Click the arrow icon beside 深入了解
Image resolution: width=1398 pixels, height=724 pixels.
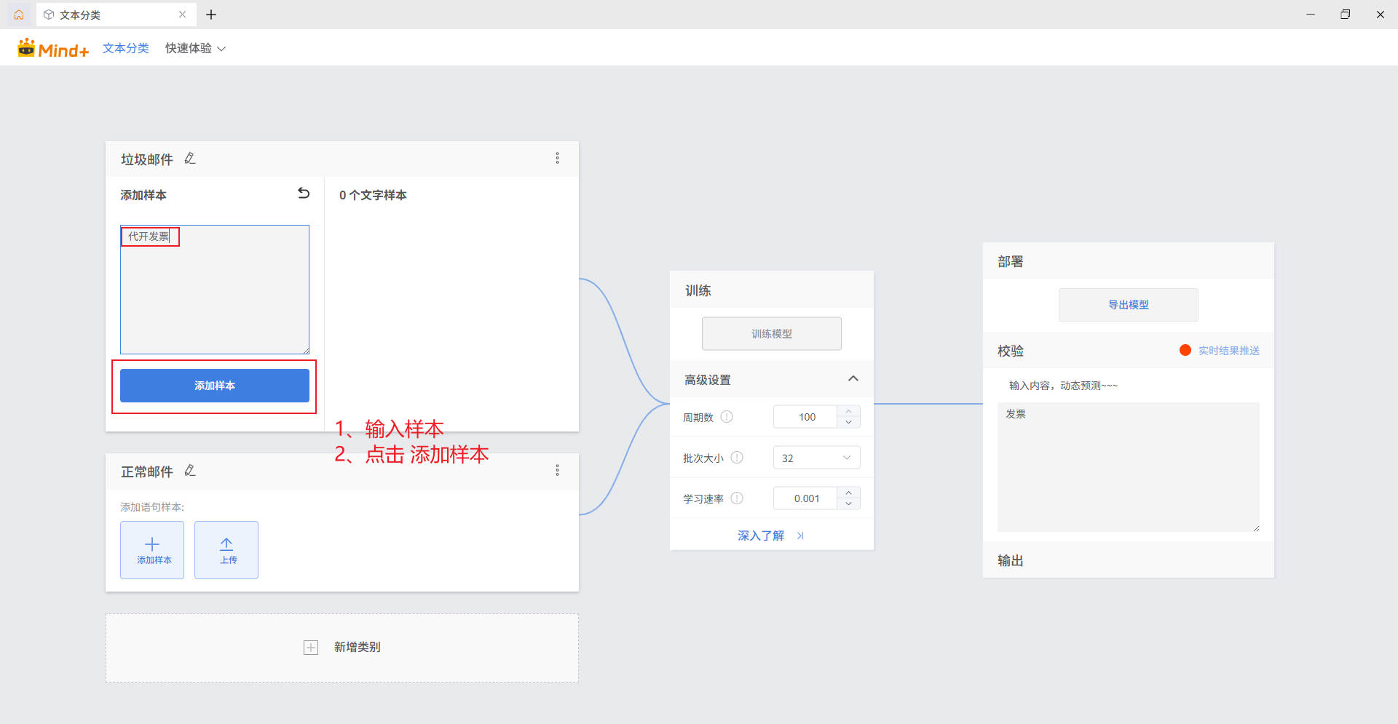800,536
